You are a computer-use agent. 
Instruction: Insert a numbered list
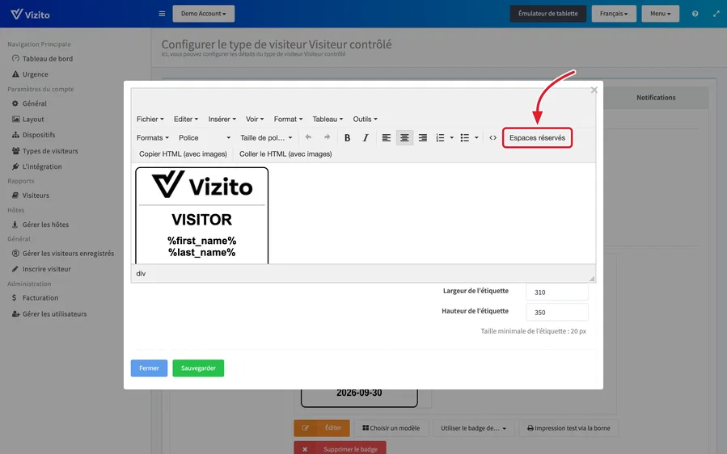pos(440,137)
